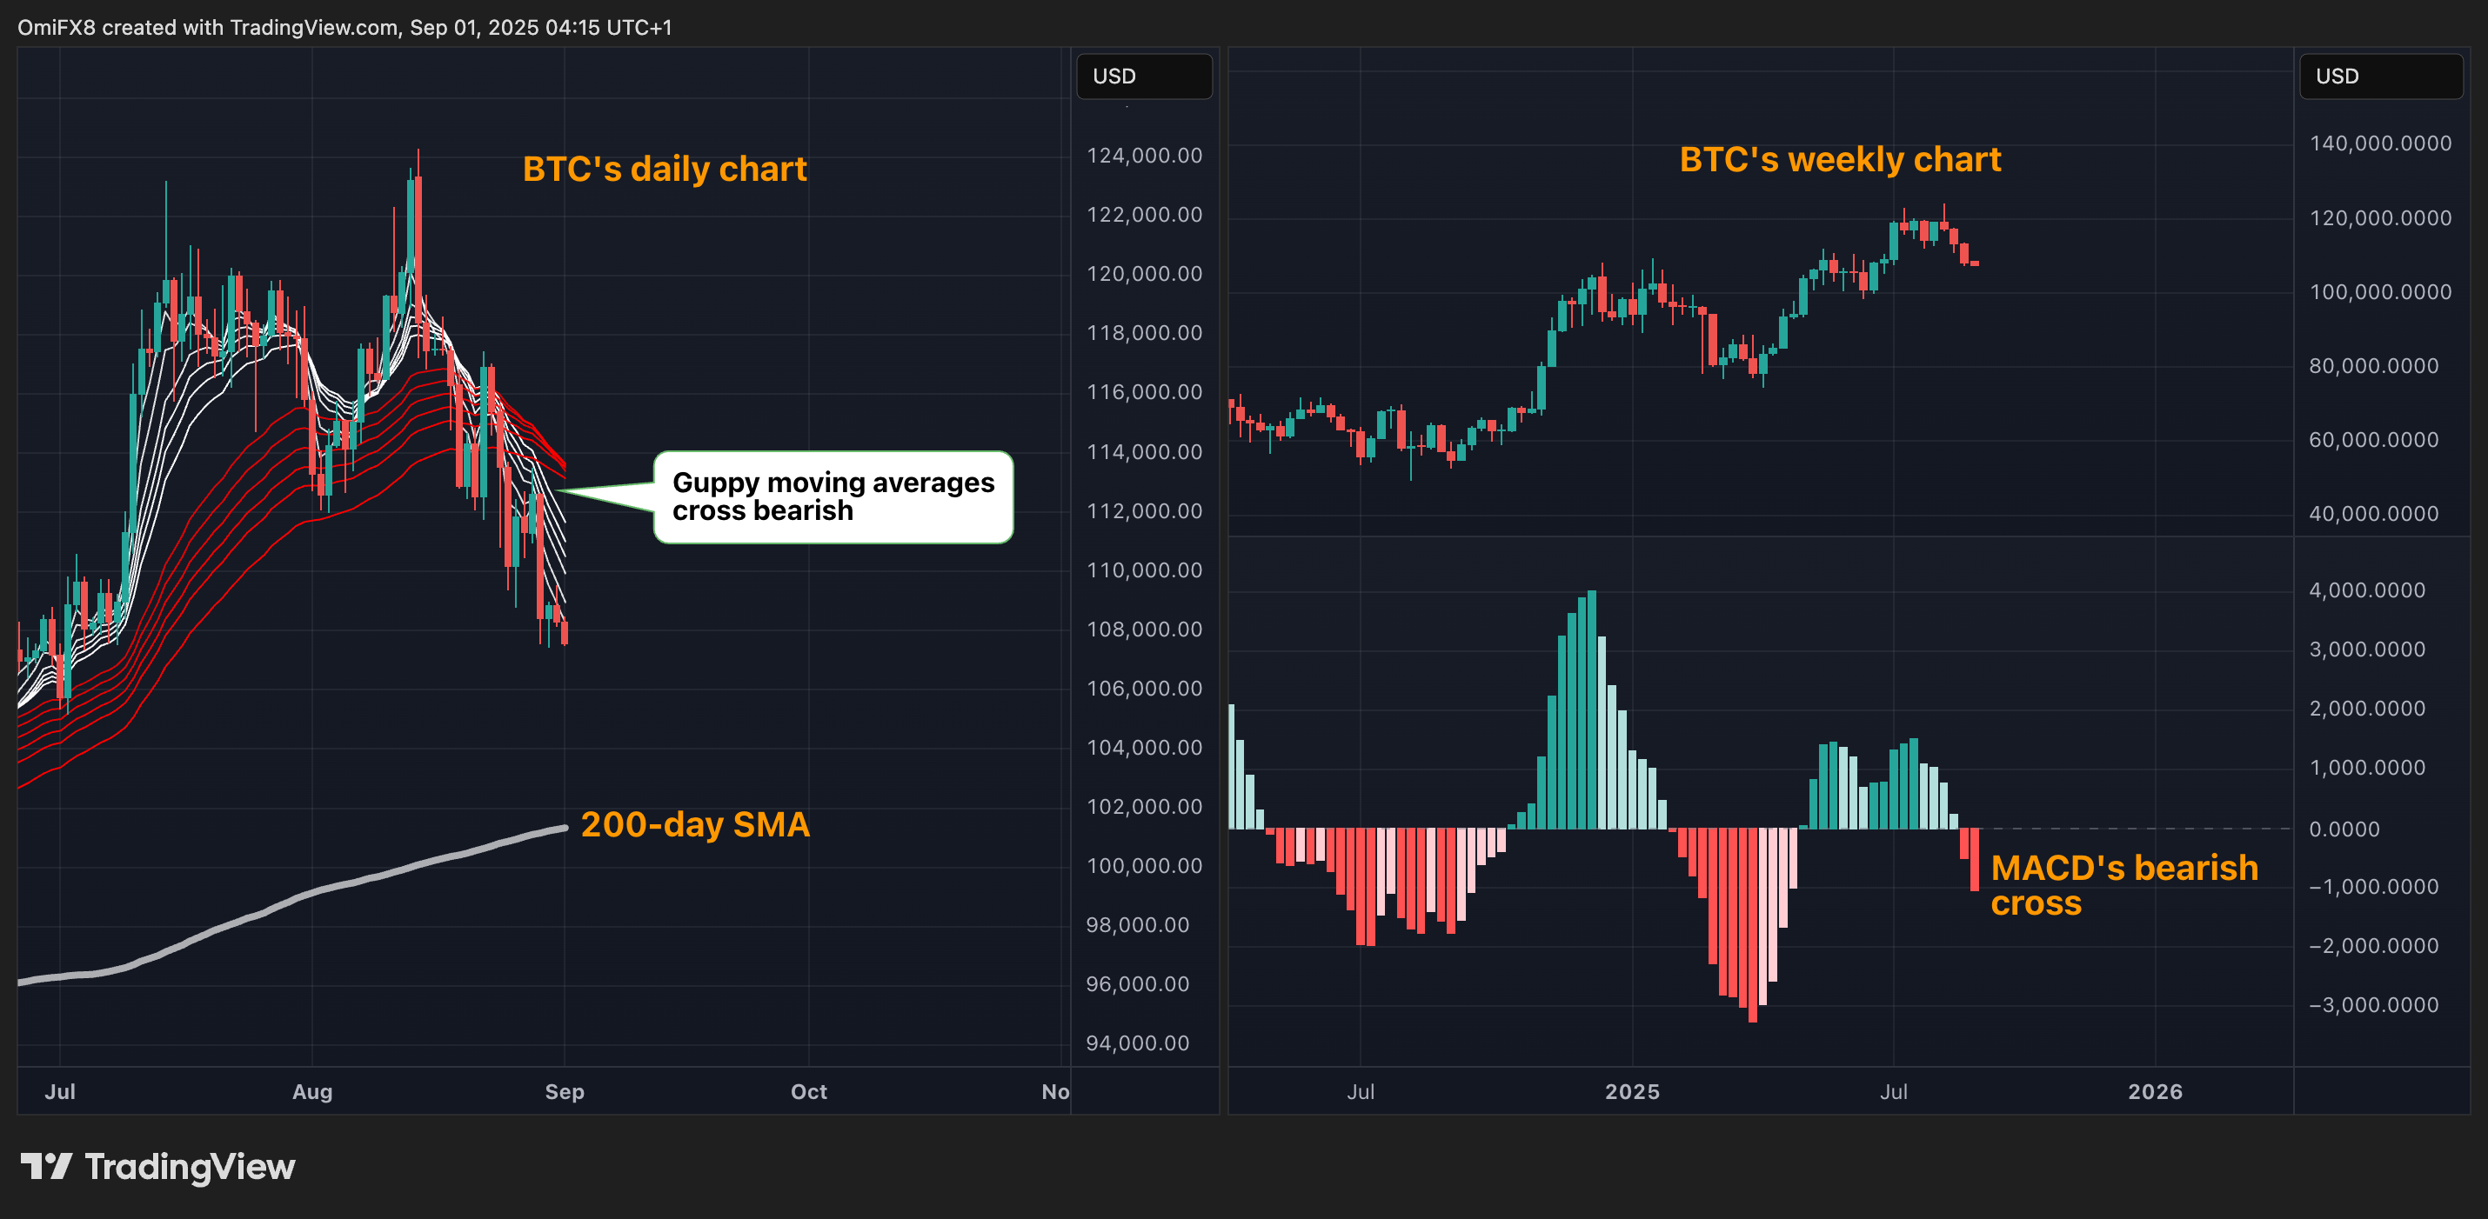Click the Guppy moving averages callout box
Screen dimensions: 2488x1219
click(x=833, y=496)
